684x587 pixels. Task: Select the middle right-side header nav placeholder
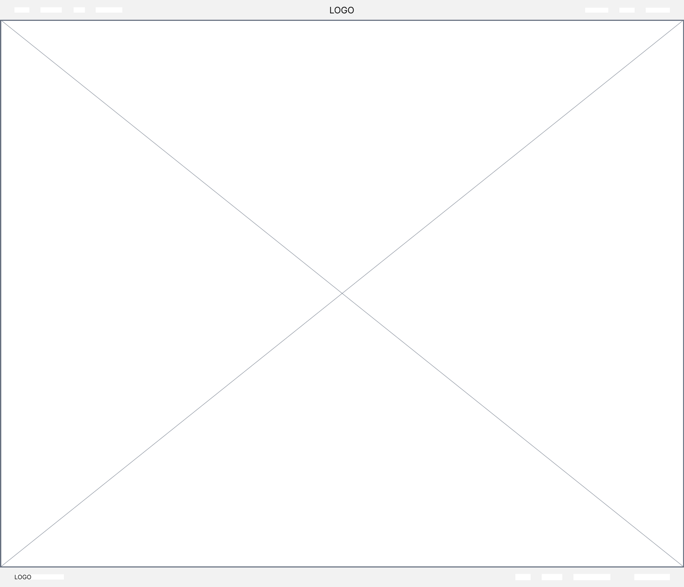(627, 10)
